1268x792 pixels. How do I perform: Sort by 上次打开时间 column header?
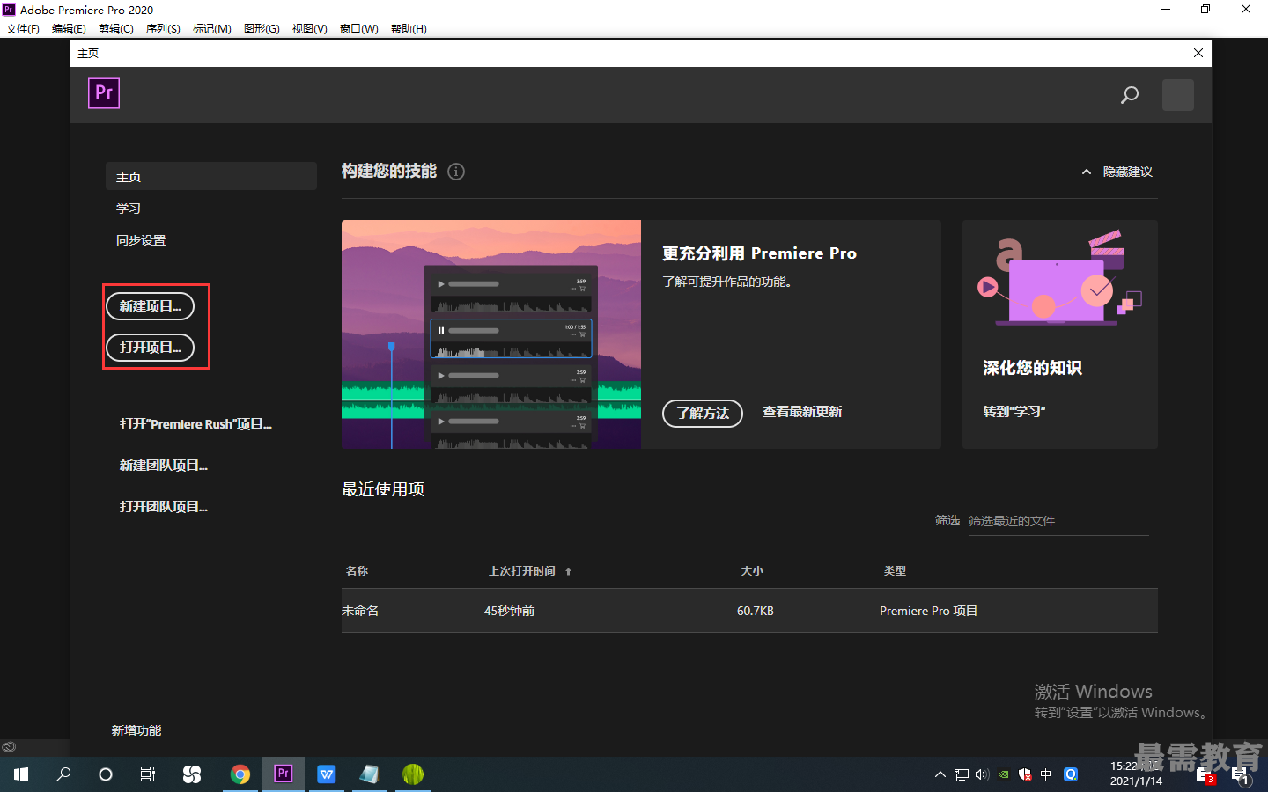(x=522, y=571)
